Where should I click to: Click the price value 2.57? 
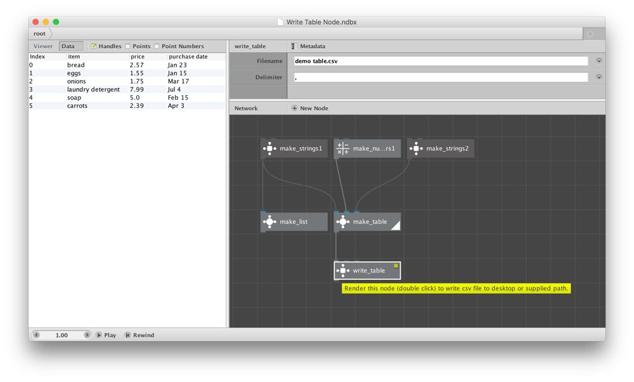(x=137, y=65)
